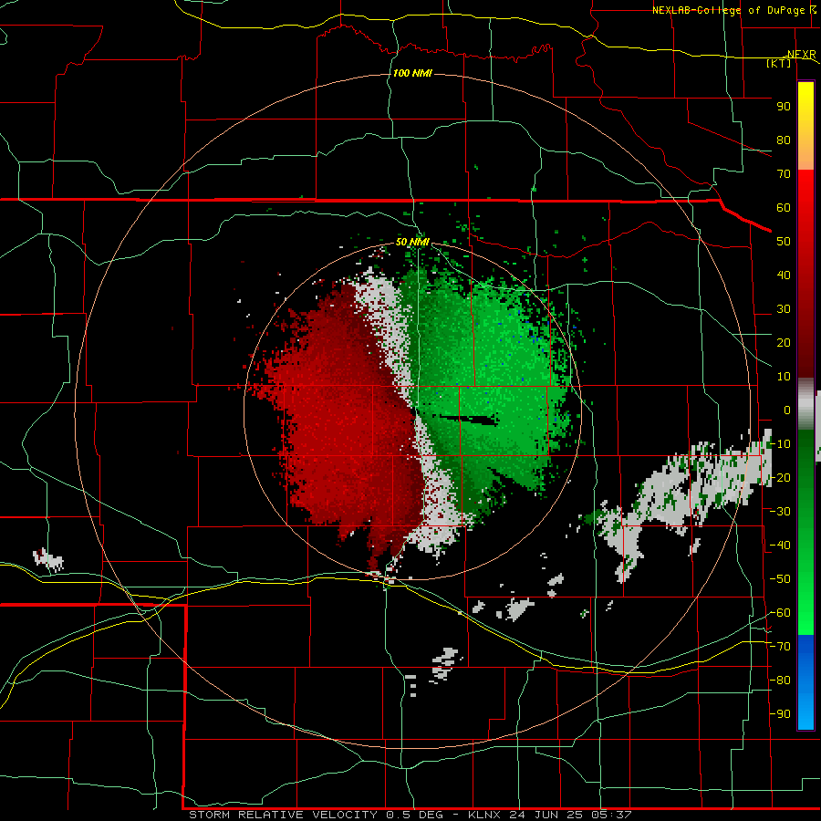Click the -50 value on the velocity scale
This screenshot has width=821, height=821.
[780, 578]
